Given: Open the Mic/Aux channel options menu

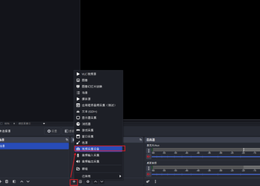Looking at the screenshot, I should pos(149,150).
